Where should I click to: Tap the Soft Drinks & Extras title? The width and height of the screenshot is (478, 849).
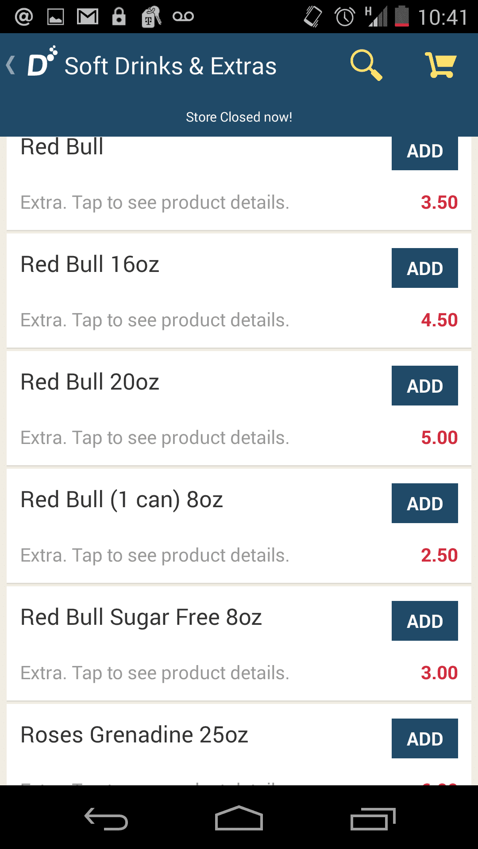coord(170,66)
